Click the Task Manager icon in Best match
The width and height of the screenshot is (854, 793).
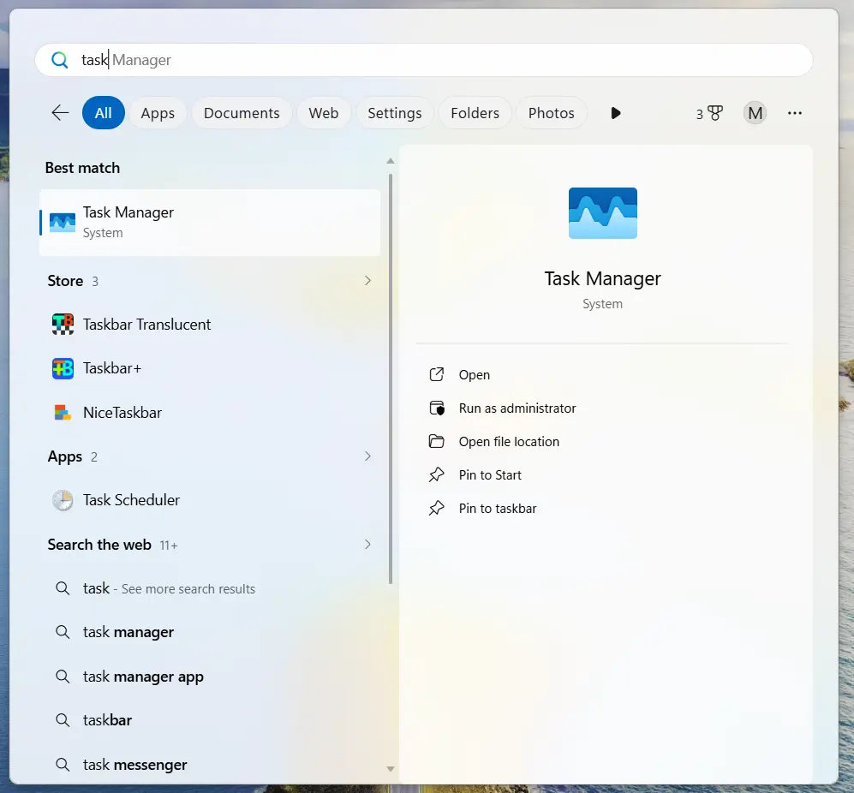click(63, 222)
